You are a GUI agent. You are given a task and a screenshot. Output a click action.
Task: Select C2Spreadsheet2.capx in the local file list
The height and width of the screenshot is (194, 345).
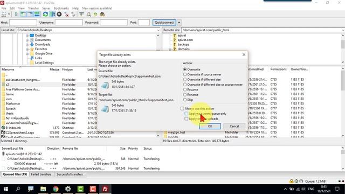[20, 133]
